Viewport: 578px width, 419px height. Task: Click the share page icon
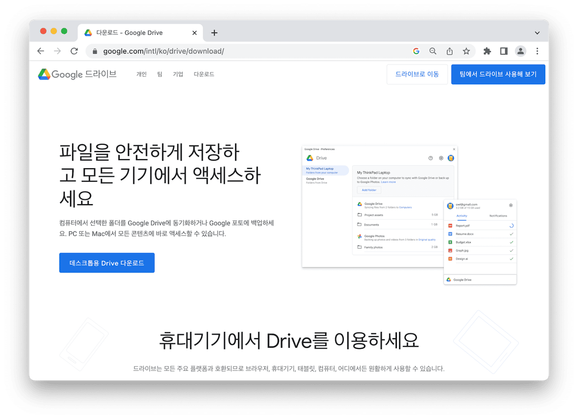(450, 51)
